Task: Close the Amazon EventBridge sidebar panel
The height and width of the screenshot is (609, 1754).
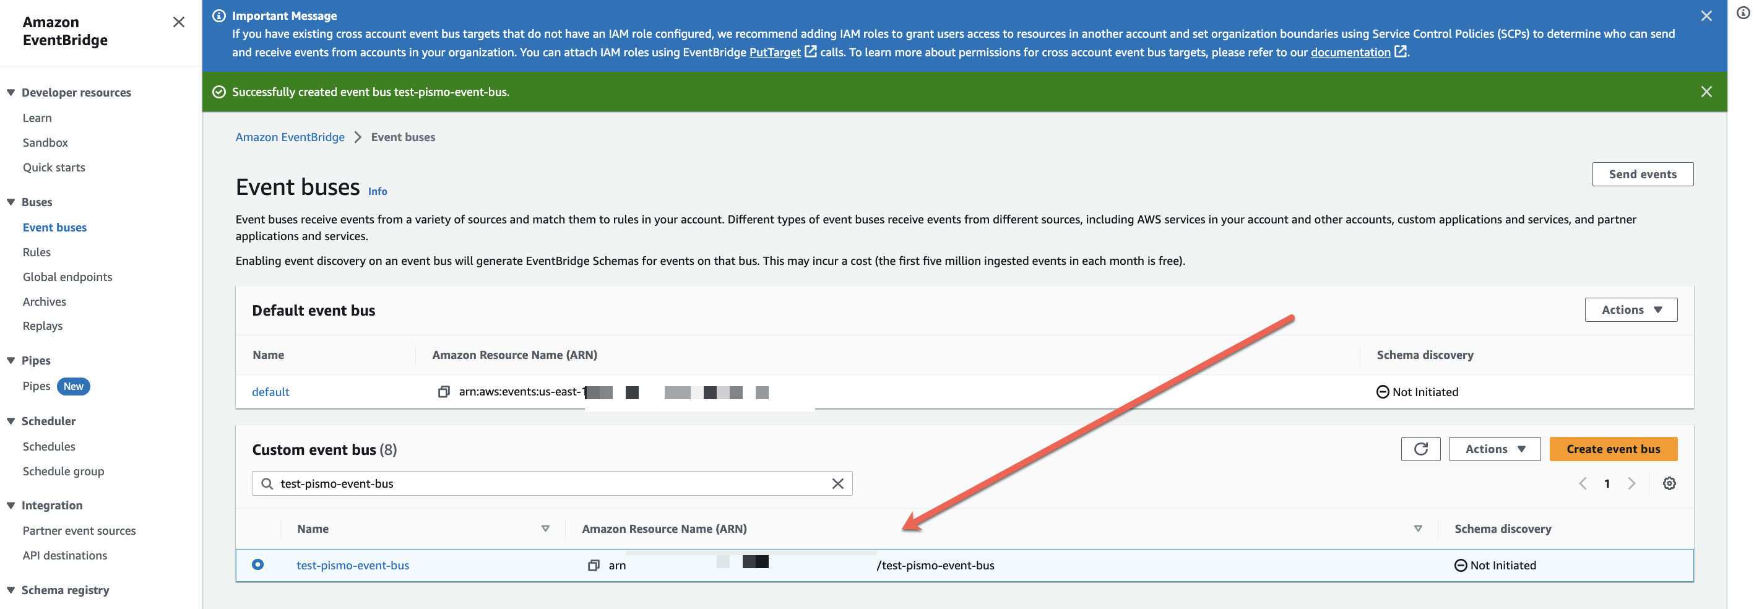Action: [x=178, y=22]
